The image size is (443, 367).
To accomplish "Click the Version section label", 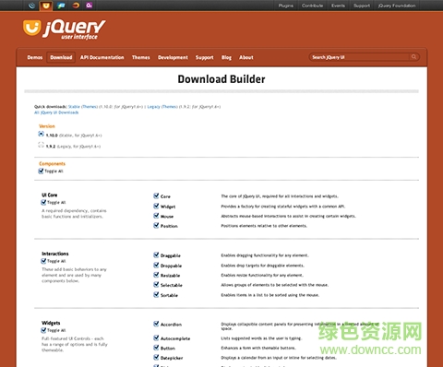I will [x=47, y=126].
